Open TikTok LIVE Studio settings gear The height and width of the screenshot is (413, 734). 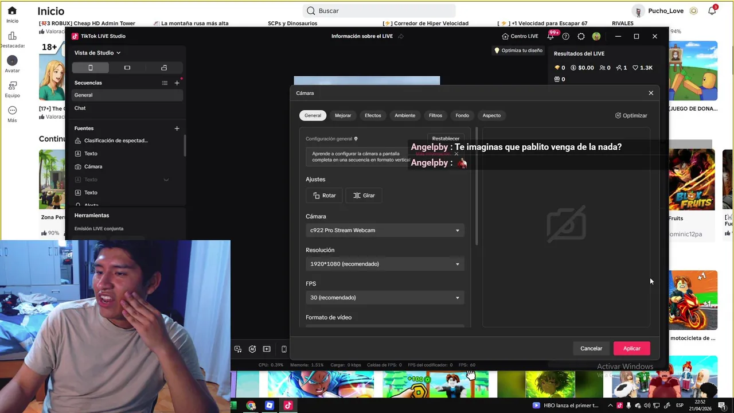pos(581,36)
